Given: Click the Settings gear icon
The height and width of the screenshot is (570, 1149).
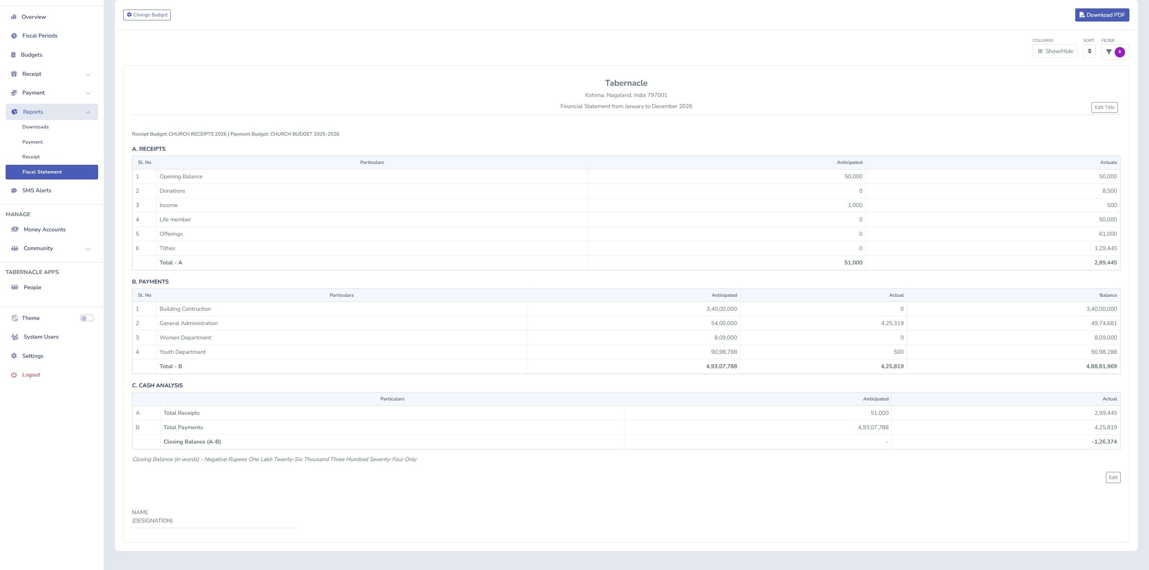Looking at the screenshot, I should pos(14,356).
